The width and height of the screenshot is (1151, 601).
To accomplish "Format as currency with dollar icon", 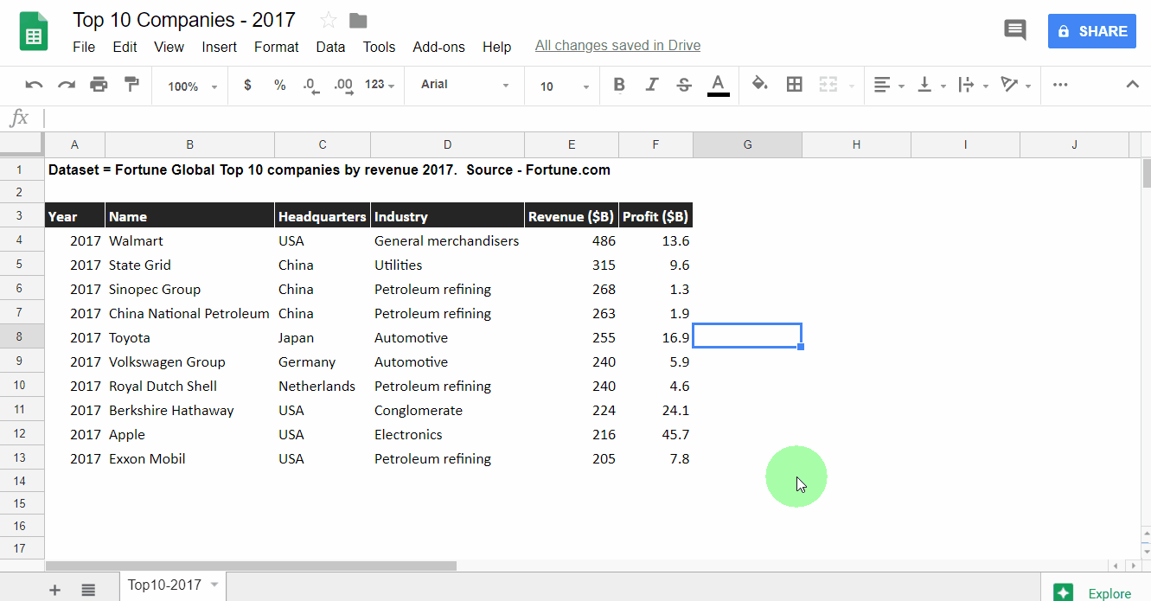I will coord(248,85).
